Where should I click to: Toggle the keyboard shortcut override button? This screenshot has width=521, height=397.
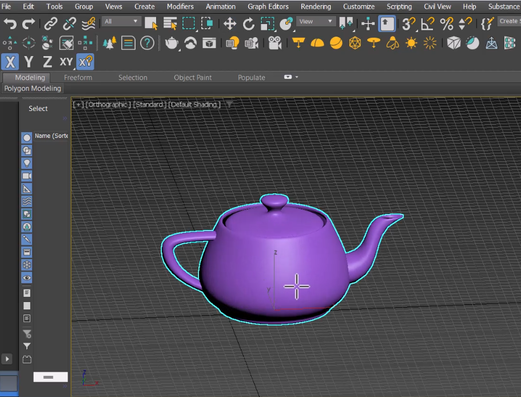[x=387, y=23]
